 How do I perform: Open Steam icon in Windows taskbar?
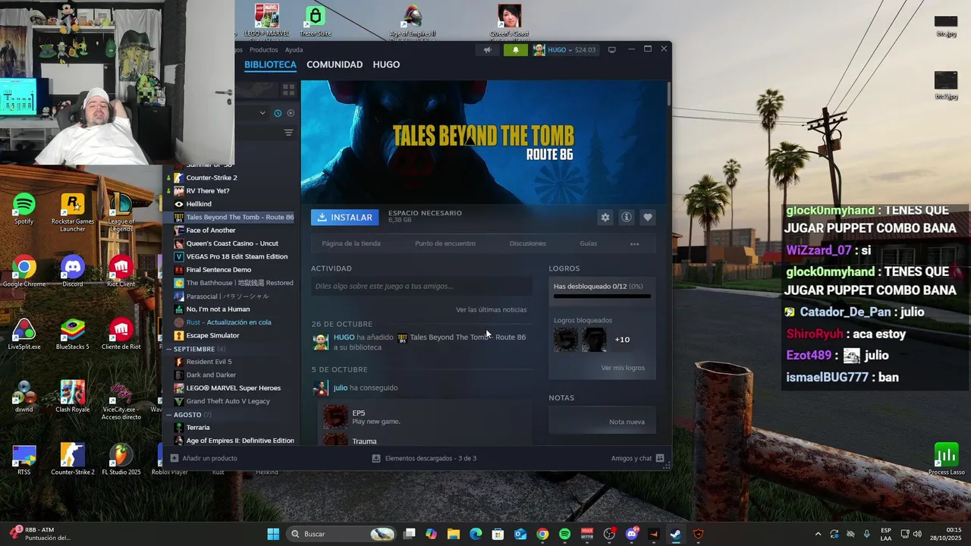click(675, 534)
